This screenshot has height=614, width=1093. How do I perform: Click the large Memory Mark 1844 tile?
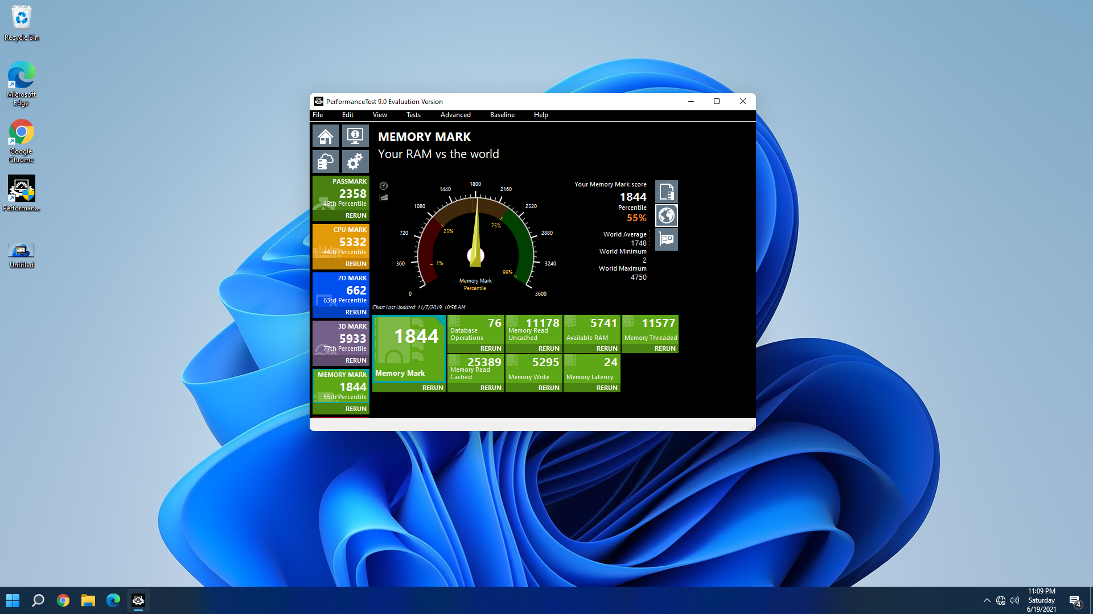pos(409,347)
